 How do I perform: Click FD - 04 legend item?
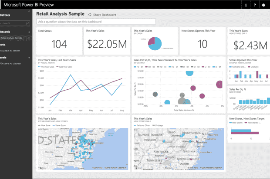tap(173, 67)
